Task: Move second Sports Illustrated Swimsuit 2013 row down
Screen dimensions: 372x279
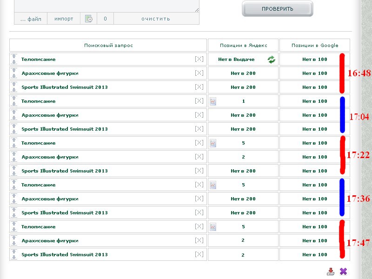Action: (14, 132)
